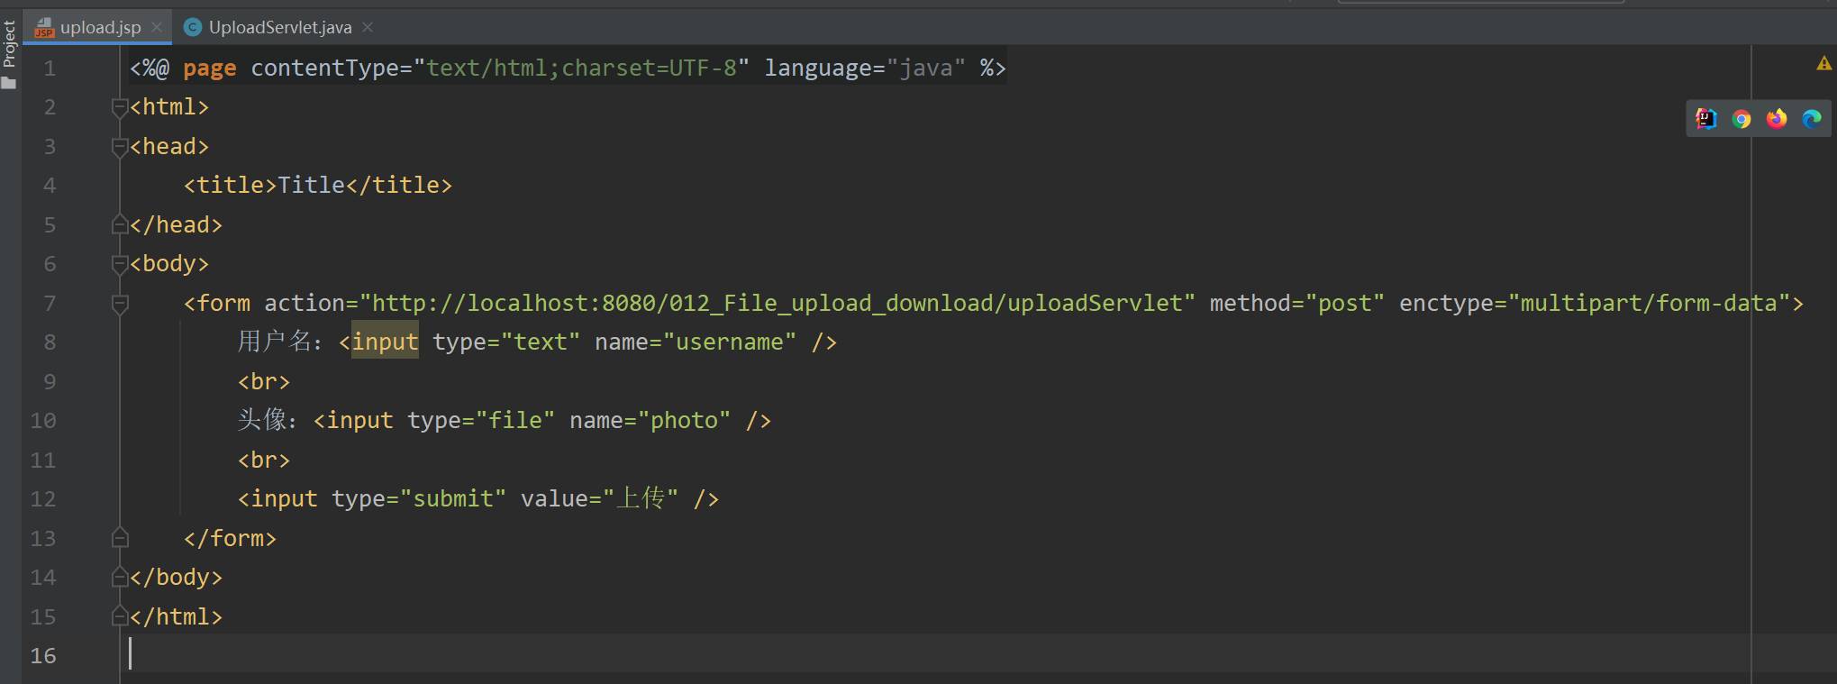Open page in IntelliJ built-in preview
This screenshot has width=1837, height=684.
[x=1706, y=119]
